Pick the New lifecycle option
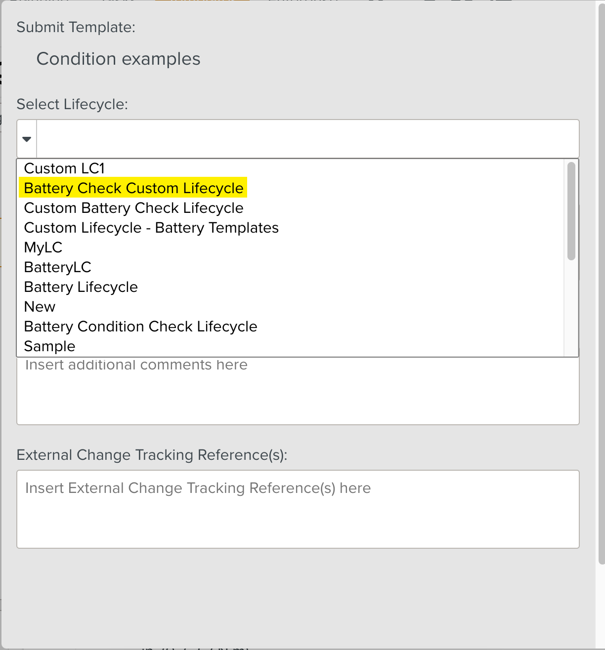Image resolution: width=605 pixels, height=650 pixels. (40, 307)
